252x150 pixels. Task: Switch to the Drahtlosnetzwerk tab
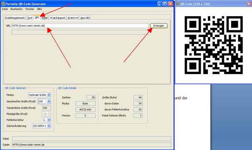15,18
